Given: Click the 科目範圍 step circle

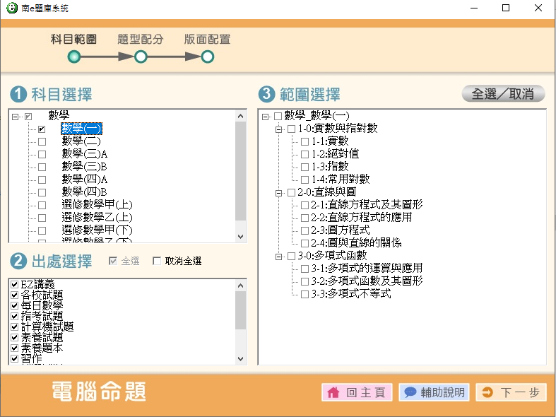Looking at the screenshot, I should pos(74,57).
